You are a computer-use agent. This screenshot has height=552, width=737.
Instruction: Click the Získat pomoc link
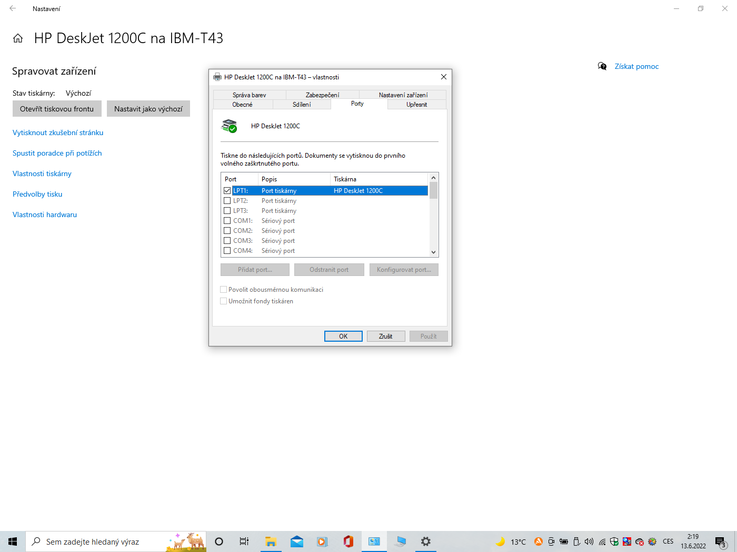(x=637, y=66)
